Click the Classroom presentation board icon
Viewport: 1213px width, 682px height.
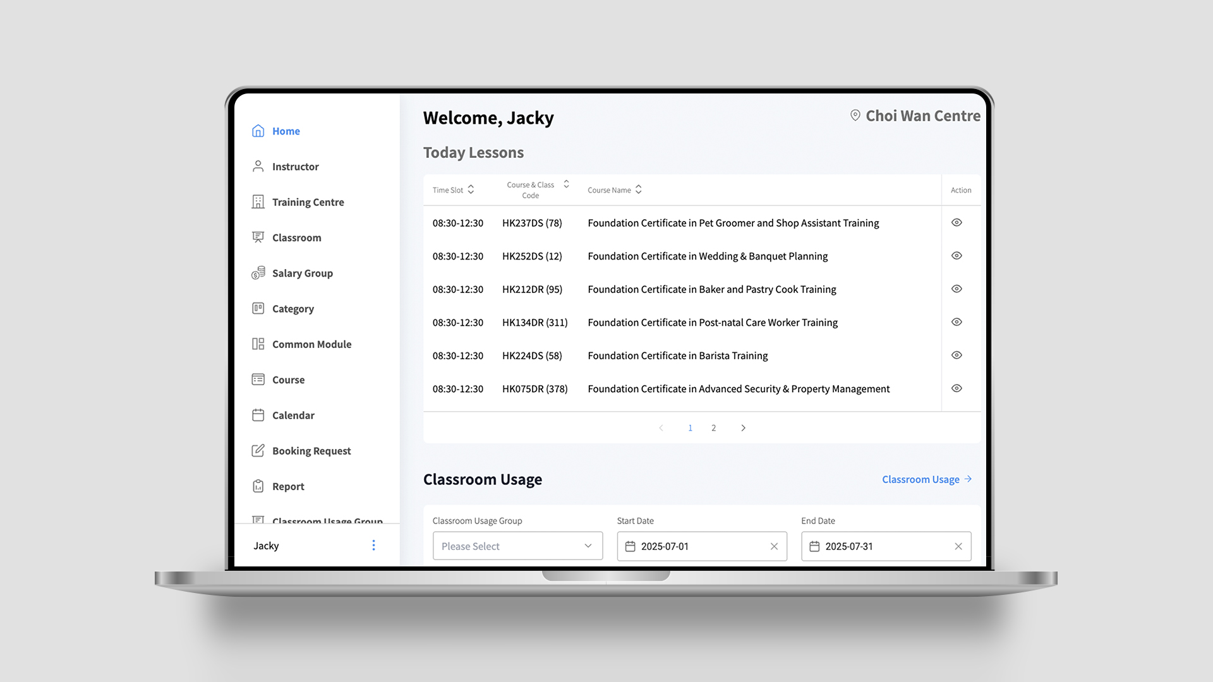[x=258, y=237]
